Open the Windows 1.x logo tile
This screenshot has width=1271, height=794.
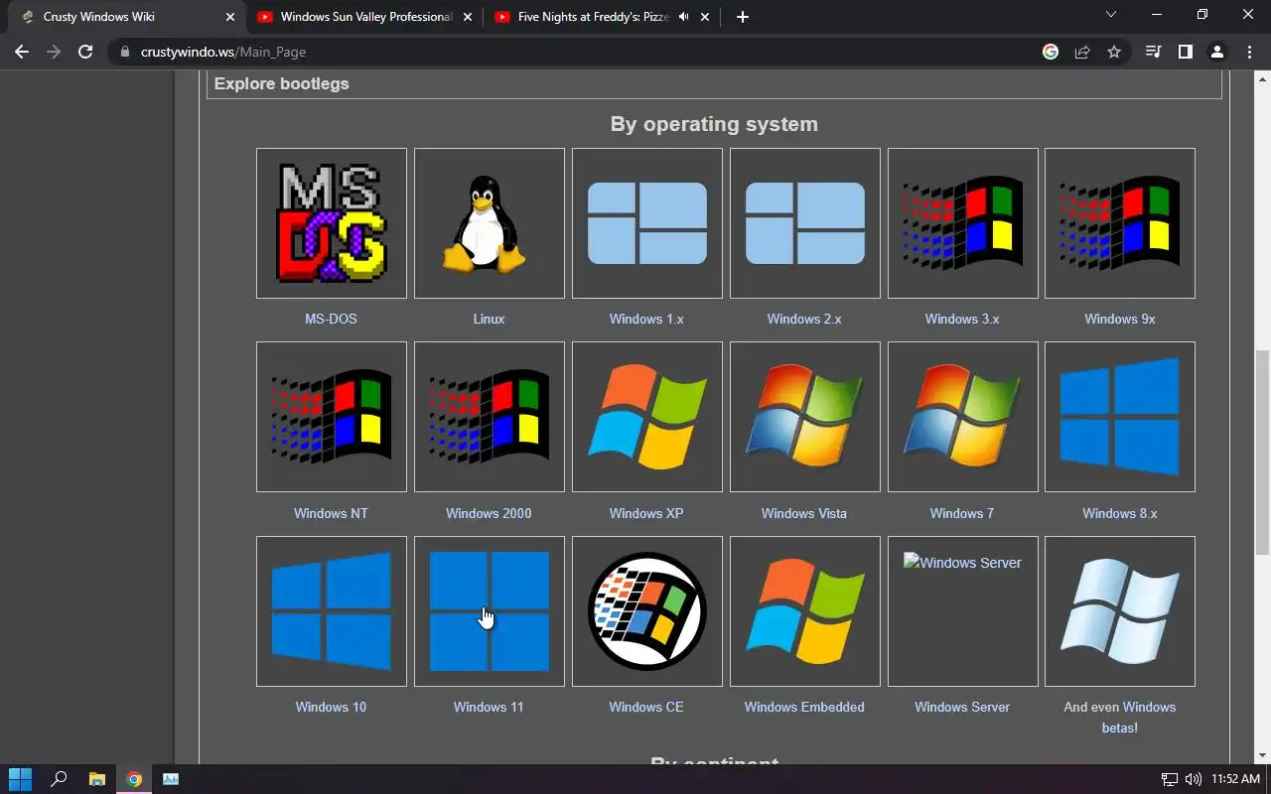click(x=647, y=223)
